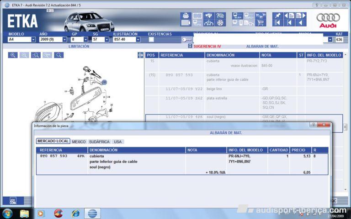The image size is (351, 219).
Task: Click the icon beside SUGERENCIA IV
Action: [x=190, y=46]
